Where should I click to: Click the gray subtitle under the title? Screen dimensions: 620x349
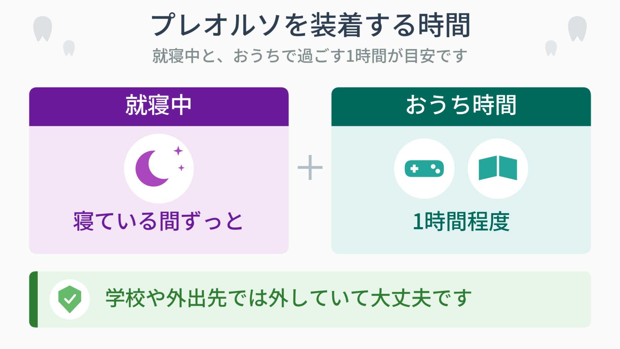(310, 56)
